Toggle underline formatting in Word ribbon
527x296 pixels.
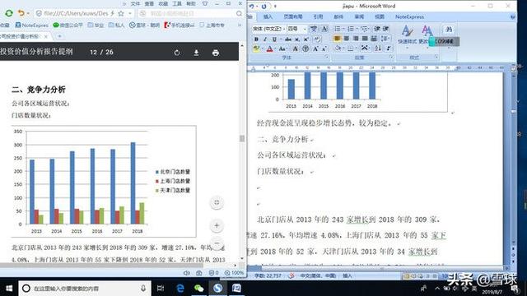coord(274,39)
